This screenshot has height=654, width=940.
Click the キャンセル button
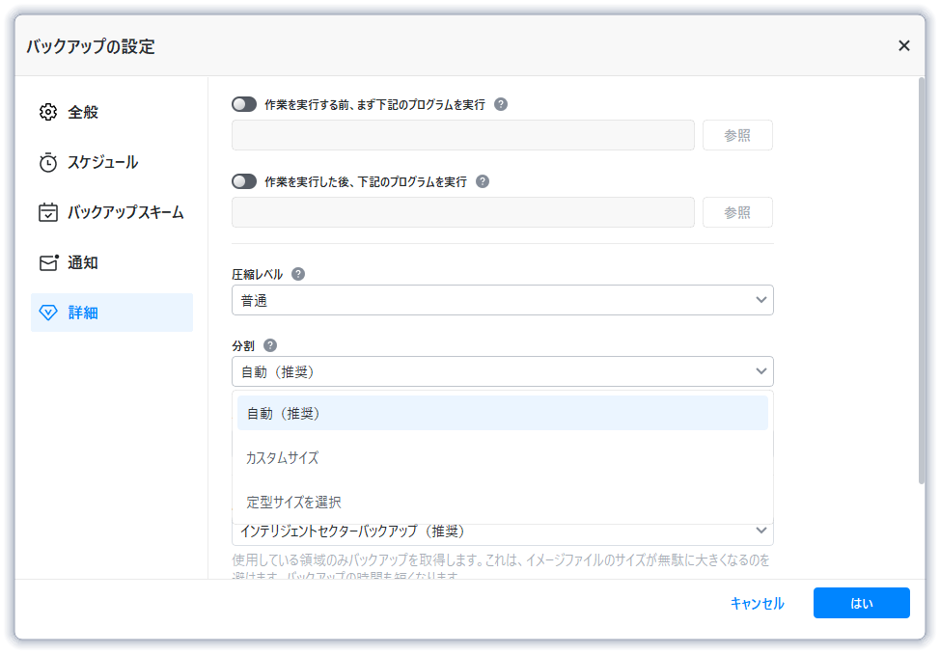click(x=757, y=603)
